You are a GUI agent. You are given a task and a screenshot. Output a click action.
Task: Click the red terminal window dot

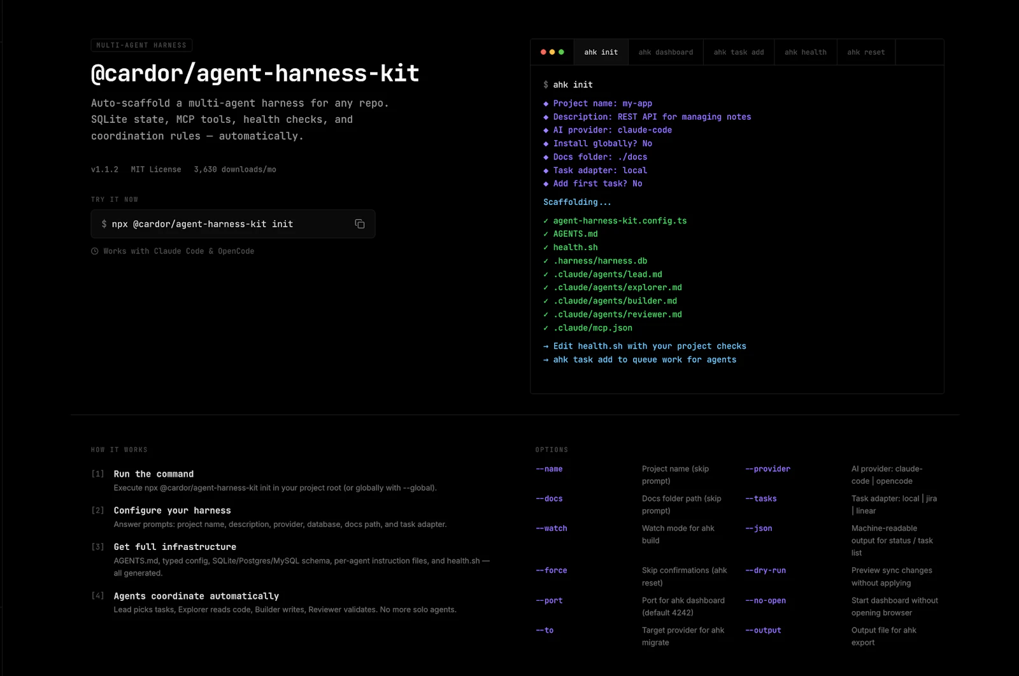pyautogui.click(x=543, y=52)
